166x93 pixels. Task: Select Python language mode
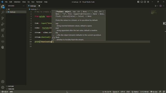[x=135, y=92]
